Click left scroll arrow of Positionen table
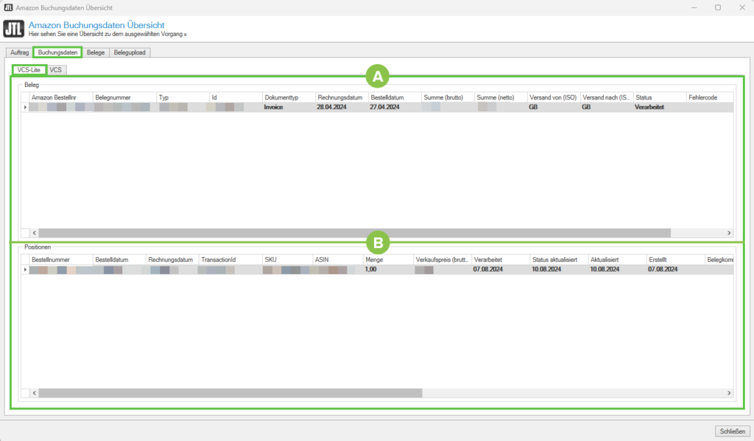The image size is (754, 441). click(33, 393)
